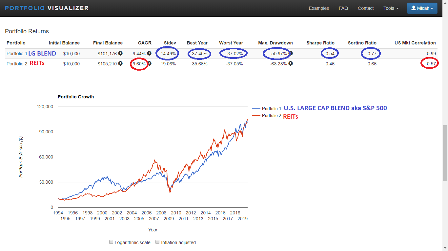This screenshot has width=448, height=251.
Task: Click the Portfolio Balance ($) axis label
Action: (21, 157)
